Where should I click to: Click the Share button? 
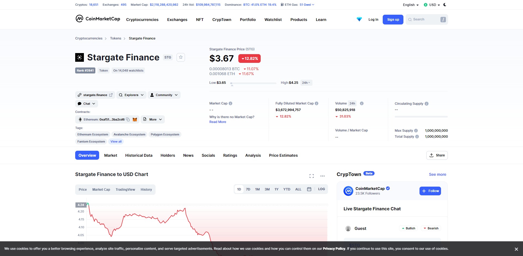[x=437, y=155]
